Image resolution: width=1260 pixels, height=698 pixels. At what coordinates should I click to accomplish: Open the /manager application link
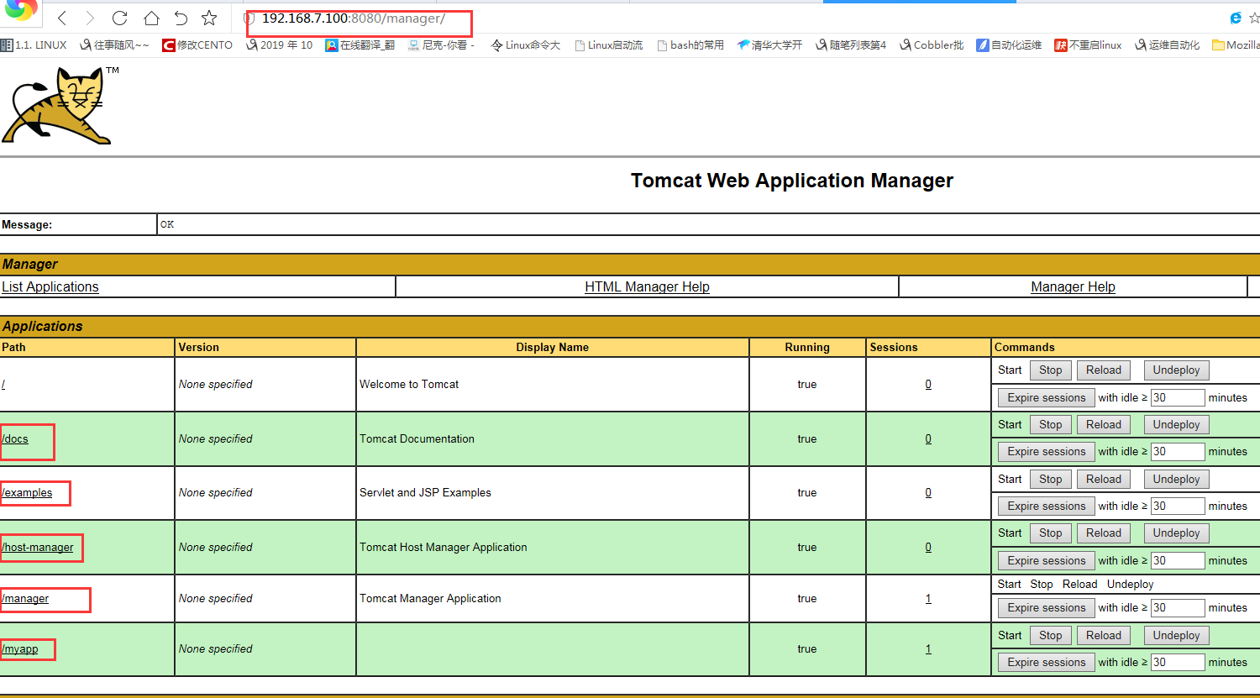(25, 598)
